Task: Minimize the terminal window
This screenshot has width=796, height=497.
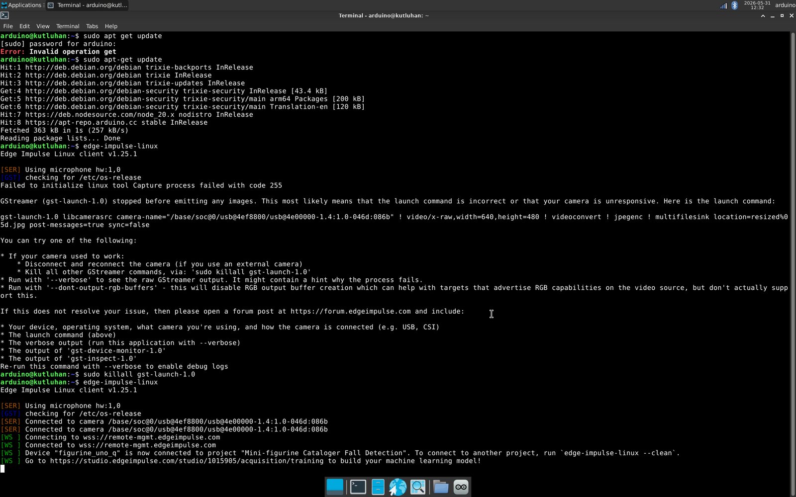Action: pos(772,16)
